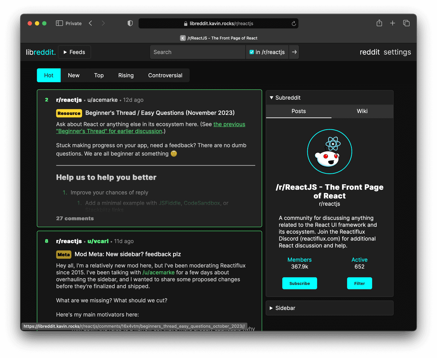Click the browser address bar
The image size is (437, 358).
(219, 23)
